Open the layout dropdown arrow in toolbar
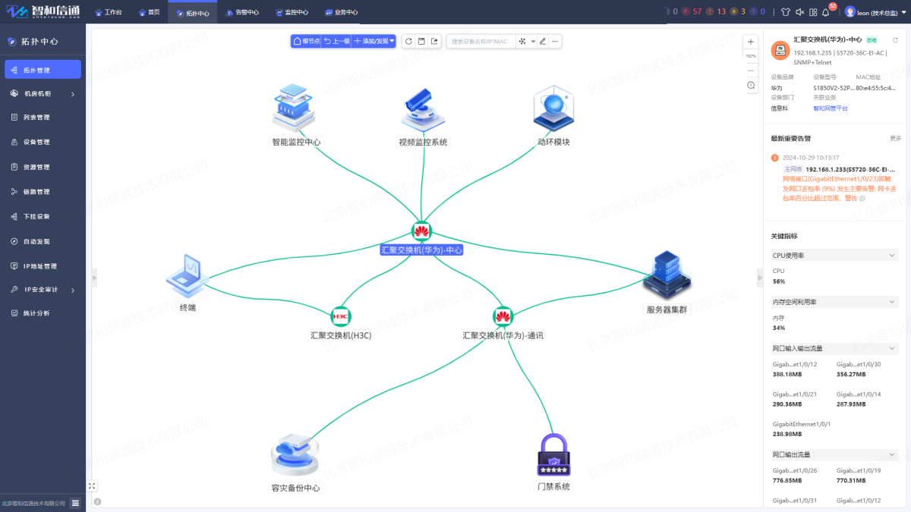This screenshot has height=512, width=911. (533, 41)
